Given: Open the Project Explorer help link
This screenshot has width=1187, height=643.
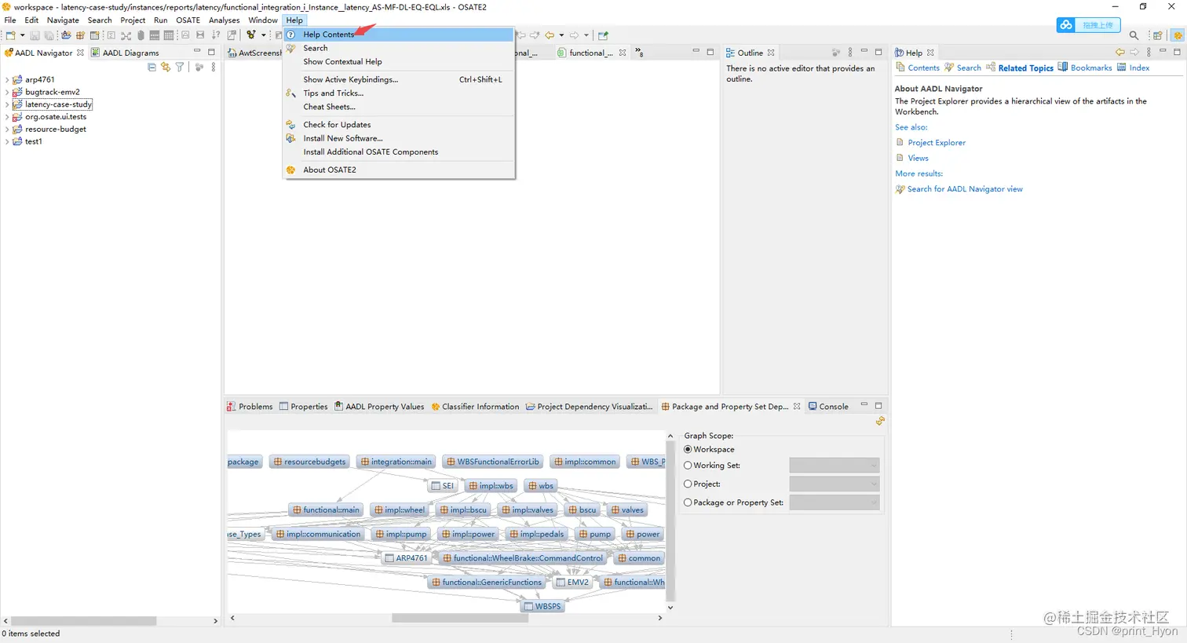Looking at the screenshot, I should pyautogui.click(x=937, y=143).
